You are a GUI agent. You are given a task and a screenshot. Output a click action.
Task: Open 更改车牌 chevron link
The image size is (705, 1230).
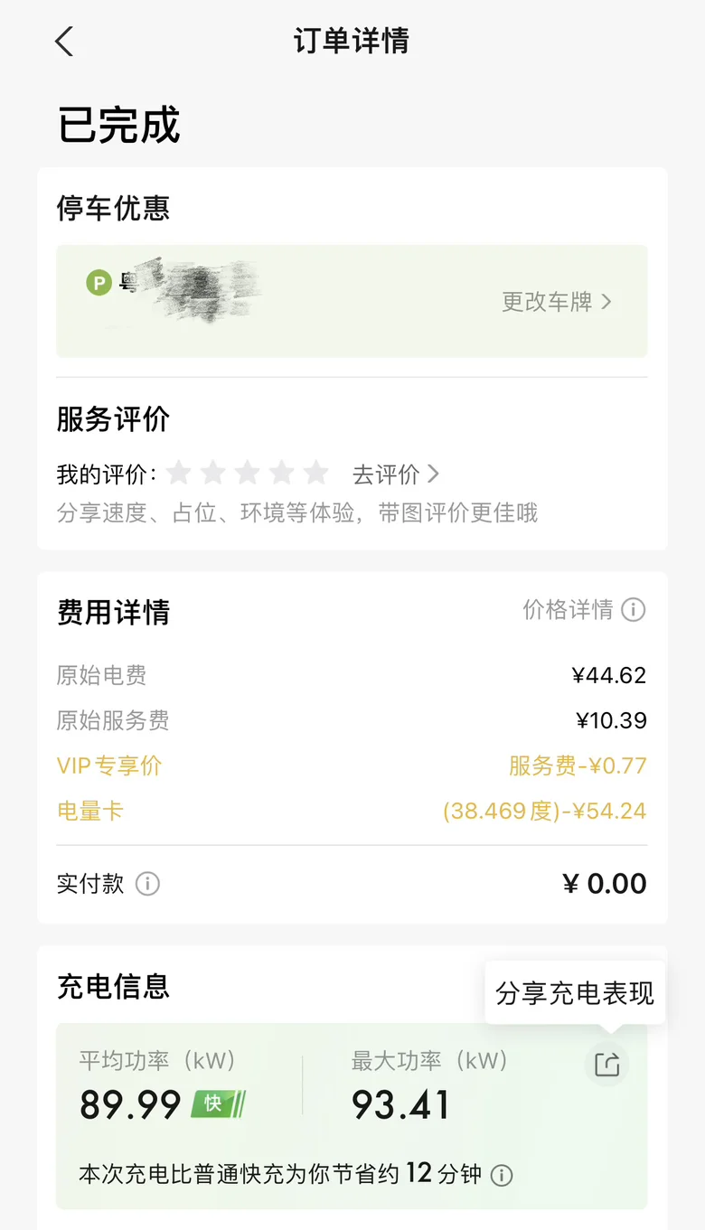[x=557, y=302]
